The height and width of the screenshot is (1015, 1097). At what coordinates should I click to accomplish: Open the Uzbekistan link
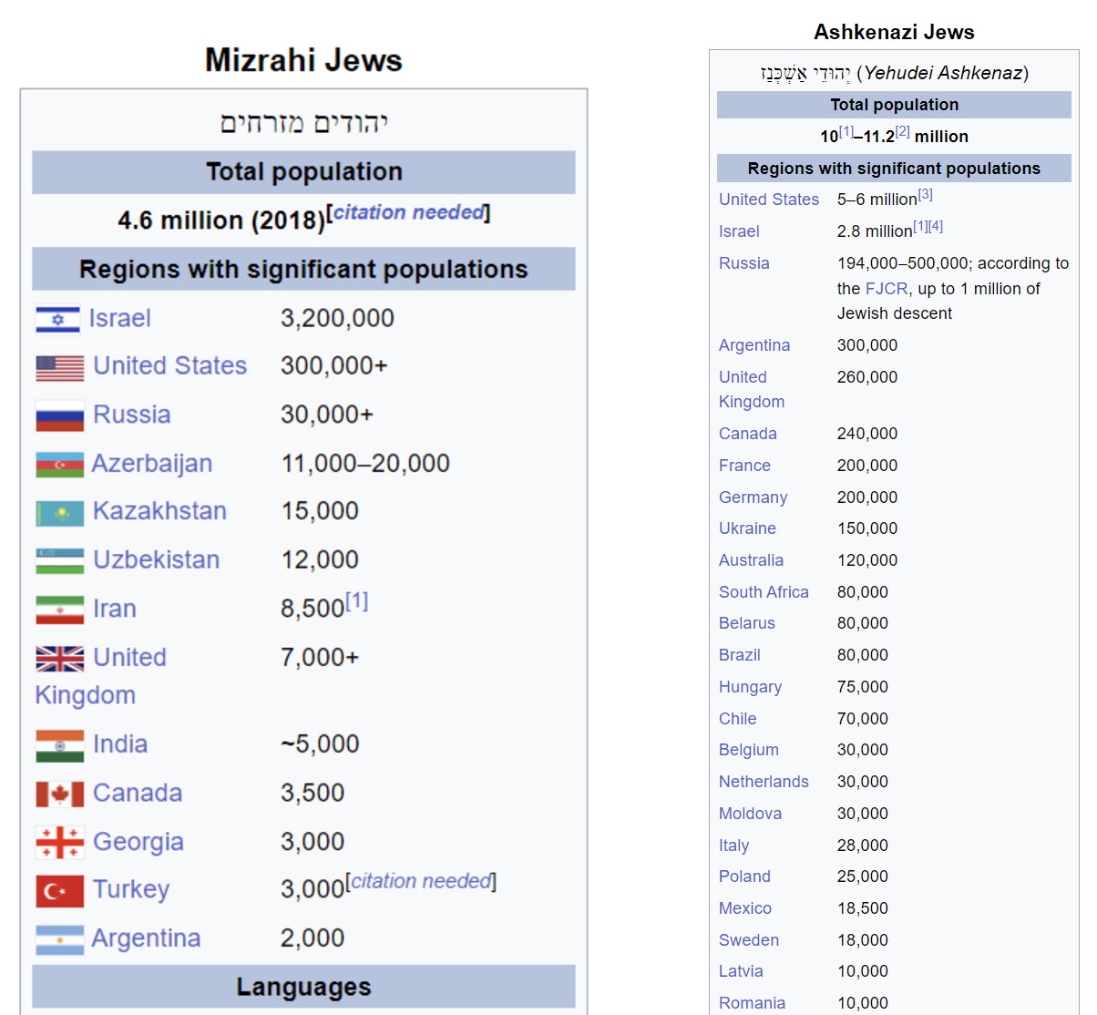[156, 559]
